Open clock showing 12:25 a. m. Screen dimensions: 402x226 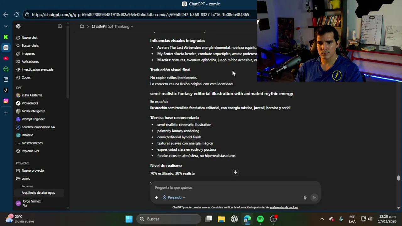click(x=388, y=219)
